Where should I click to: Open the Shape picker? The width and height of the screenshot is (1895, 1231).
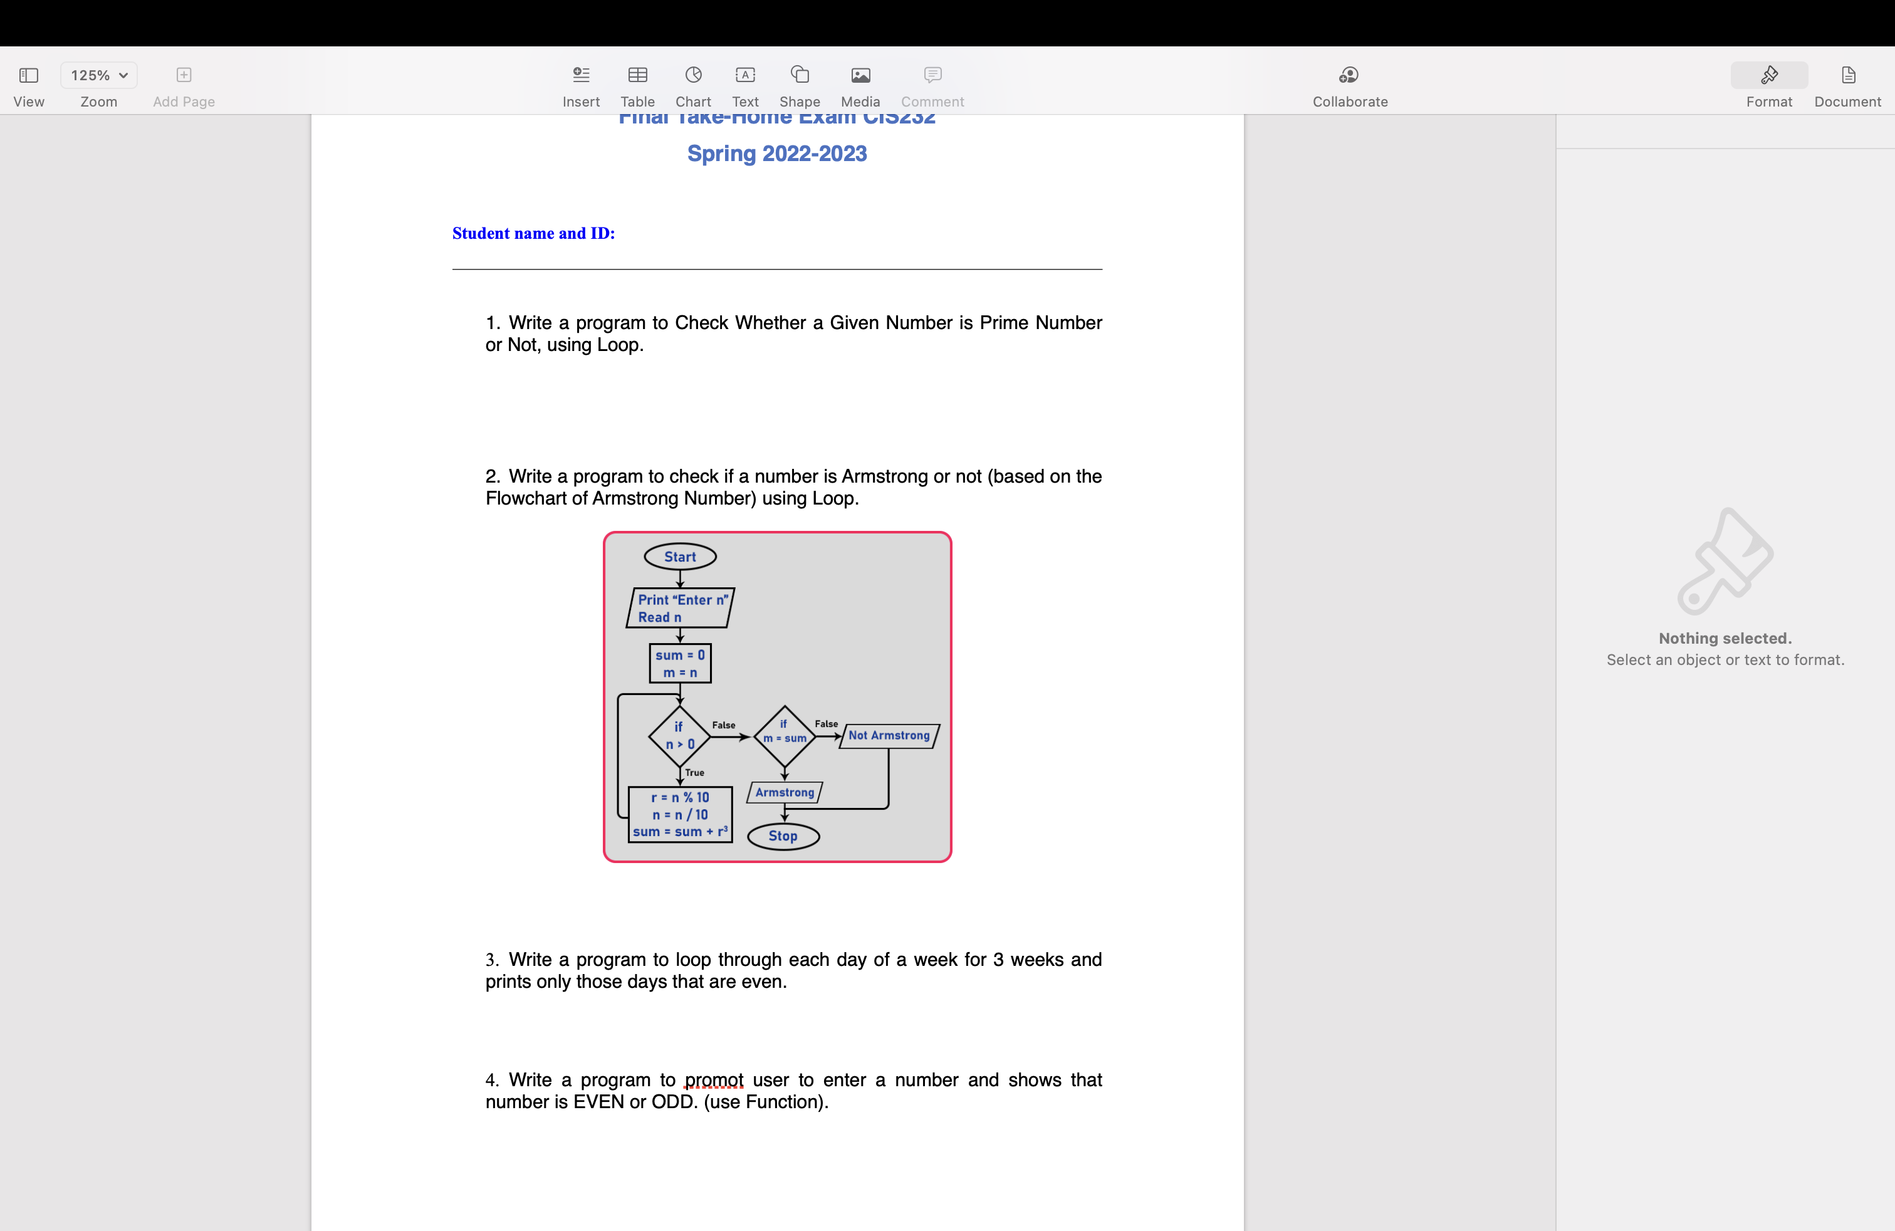coord(800,76)
